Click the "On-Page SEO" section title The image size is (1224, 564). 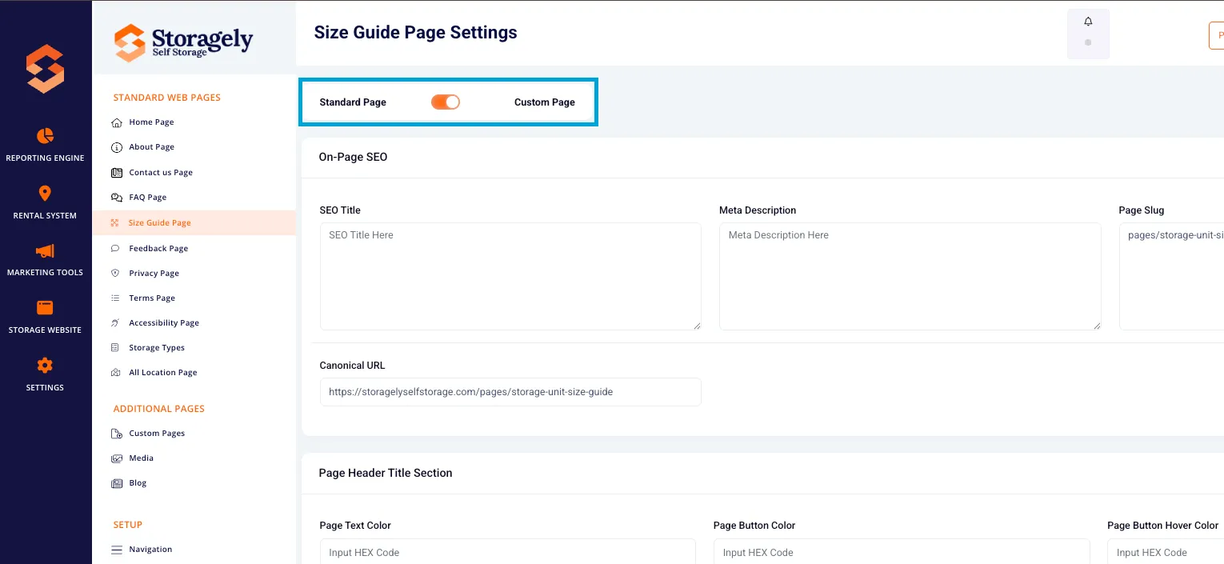pos(353,158)
